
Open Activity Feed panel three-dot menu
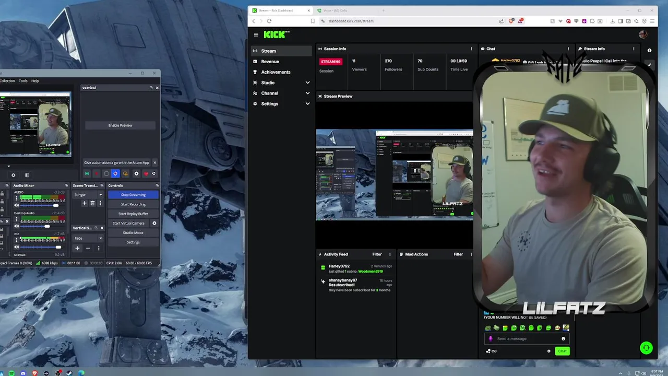(x=390, y=254)
